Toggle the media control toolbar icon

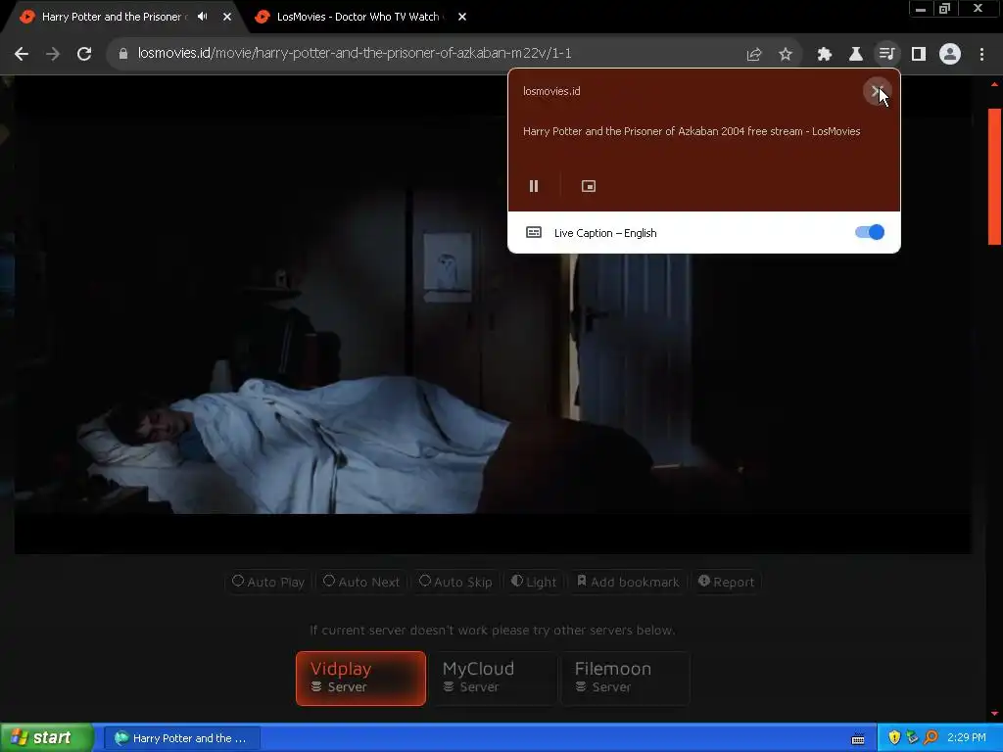[x=886, y=55]
